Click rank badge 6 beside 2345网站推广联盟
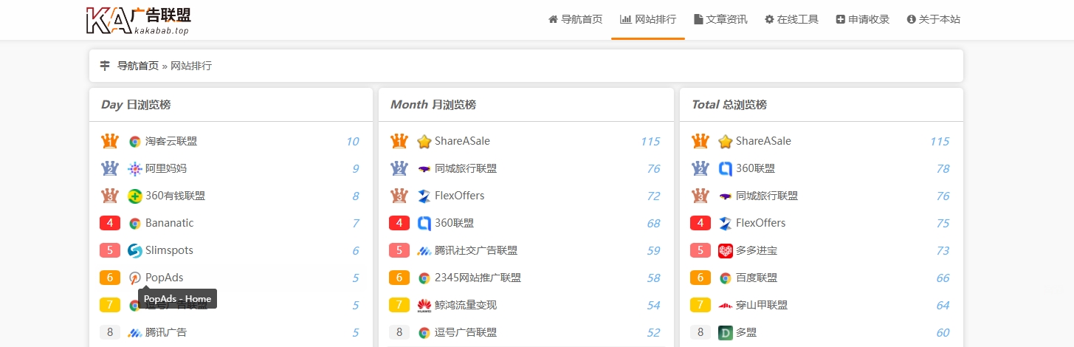This screenshot has width=1074, height=347. point(399,278)
